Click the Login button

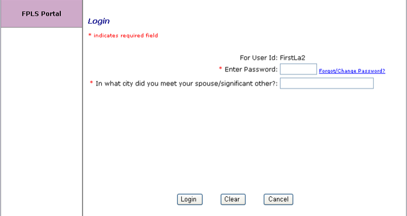[x=190, y=199]
